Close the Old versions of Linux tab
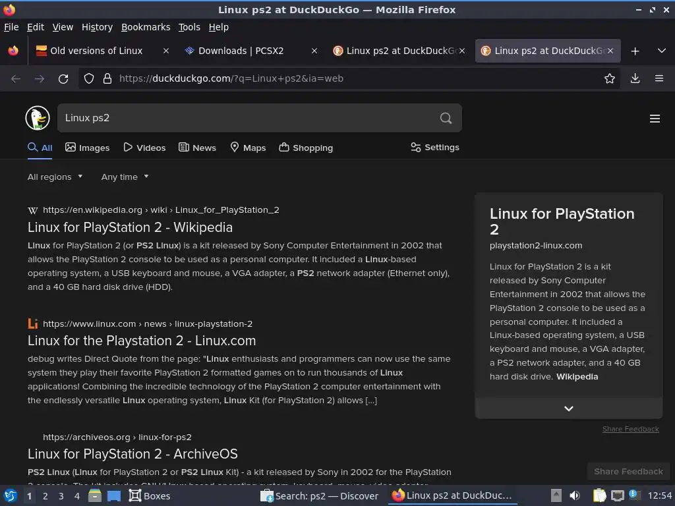Viewport: 675px width, 506px height. click(x=165, y=51)
